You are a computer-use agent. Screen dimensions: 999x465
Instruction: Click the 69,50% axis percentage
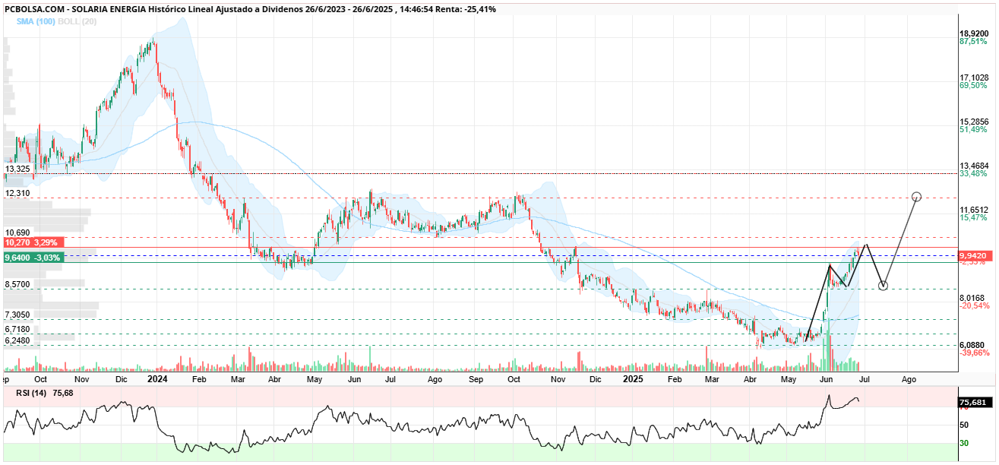[x=973, y=86]
